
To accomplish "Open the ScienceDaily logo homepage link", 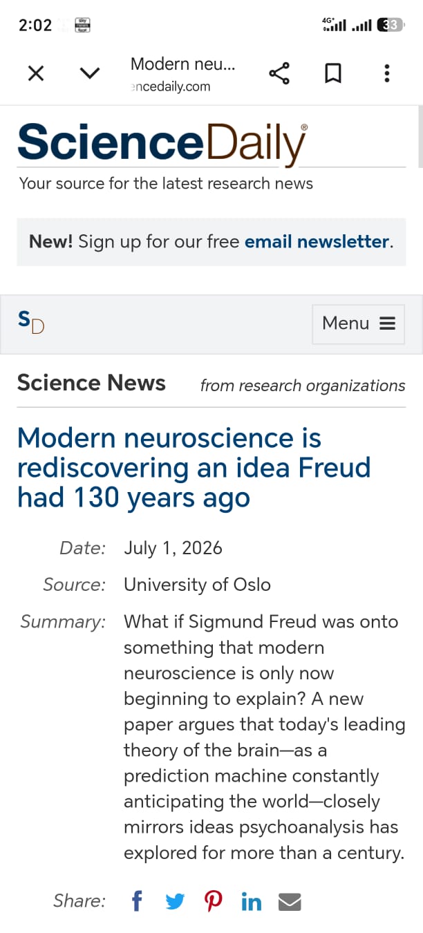I will [x=162, y=144].
